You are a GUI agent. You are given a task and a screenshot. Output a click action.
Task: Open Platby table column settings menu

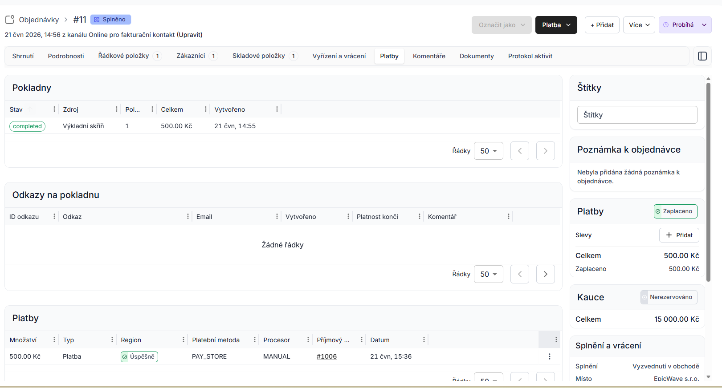pos(556,339)
